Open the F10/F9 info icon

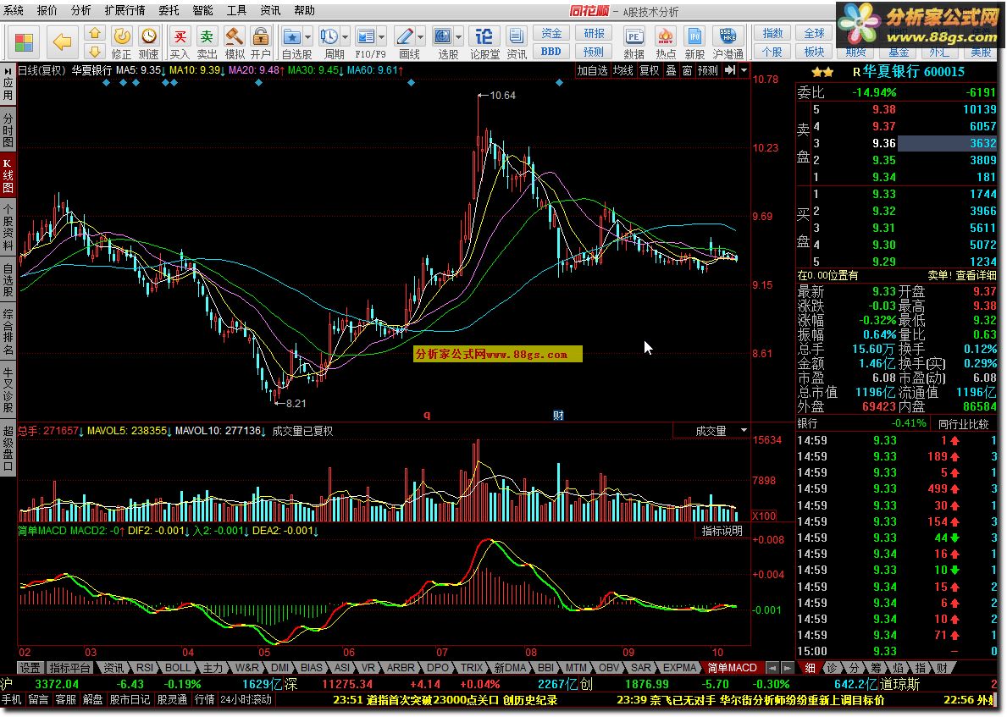[365, 37]
